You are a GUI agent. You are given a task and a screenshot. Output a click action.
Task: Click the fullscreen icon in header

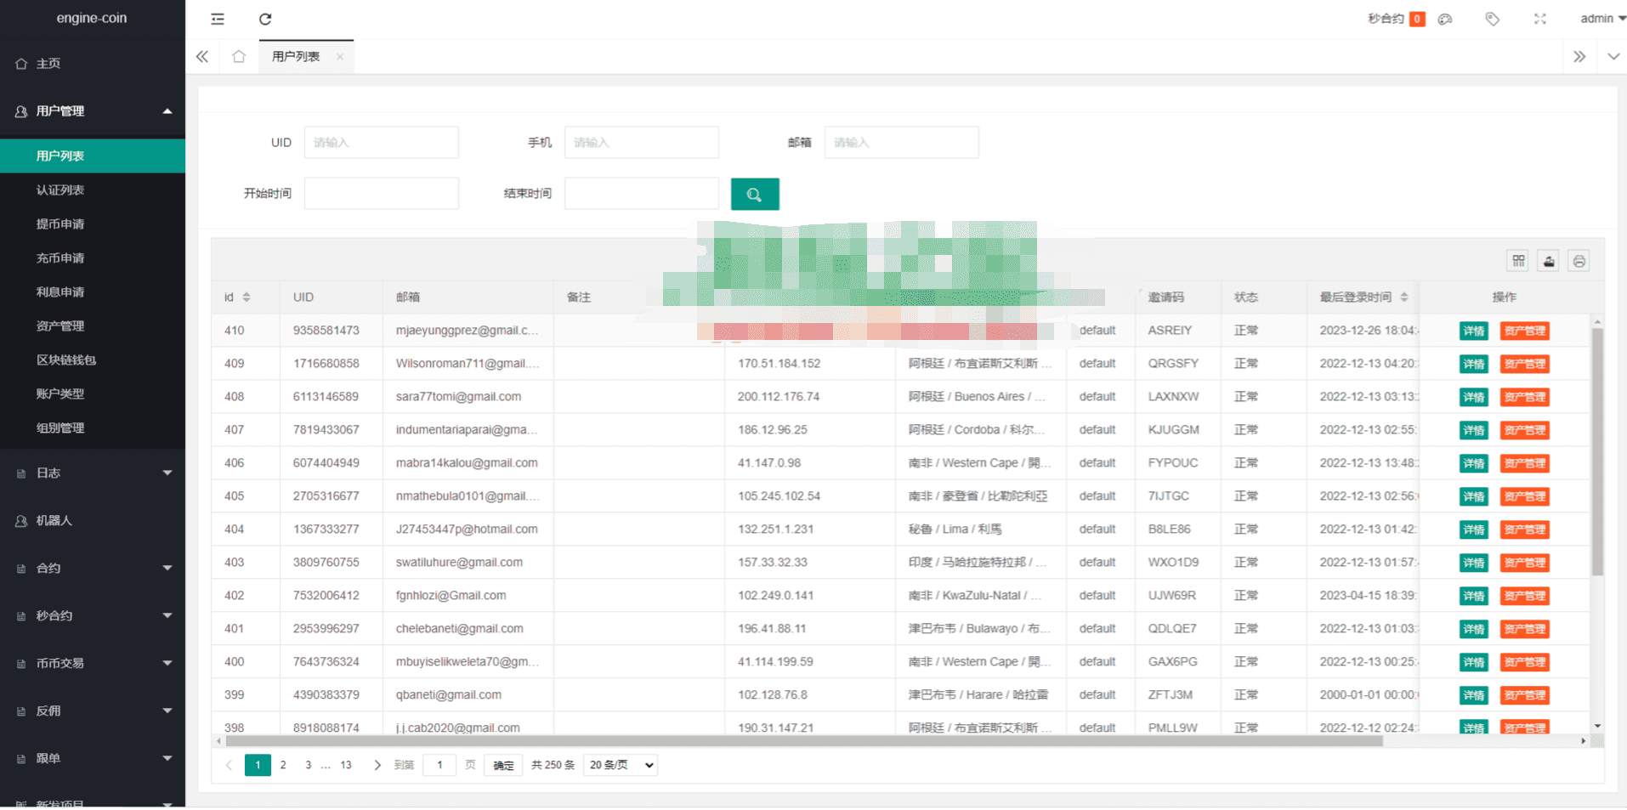(1539, 19)
